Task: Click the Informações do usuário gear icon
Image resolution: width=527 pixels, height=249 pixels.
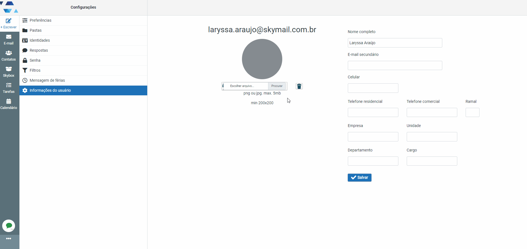Action: pos(25,90)
